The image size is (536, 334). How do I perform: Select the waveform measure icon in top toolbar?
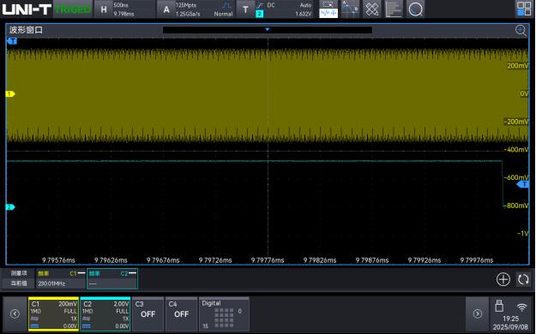click(x=328, y=9)
